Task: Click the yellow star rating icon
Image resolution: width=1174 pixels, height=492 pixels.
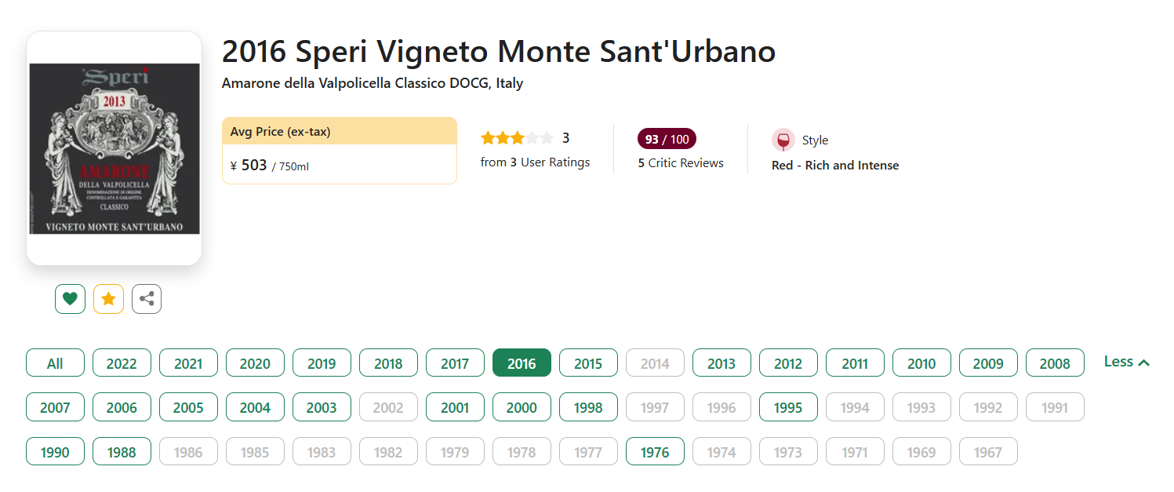Action: click(x=108, y=299)
